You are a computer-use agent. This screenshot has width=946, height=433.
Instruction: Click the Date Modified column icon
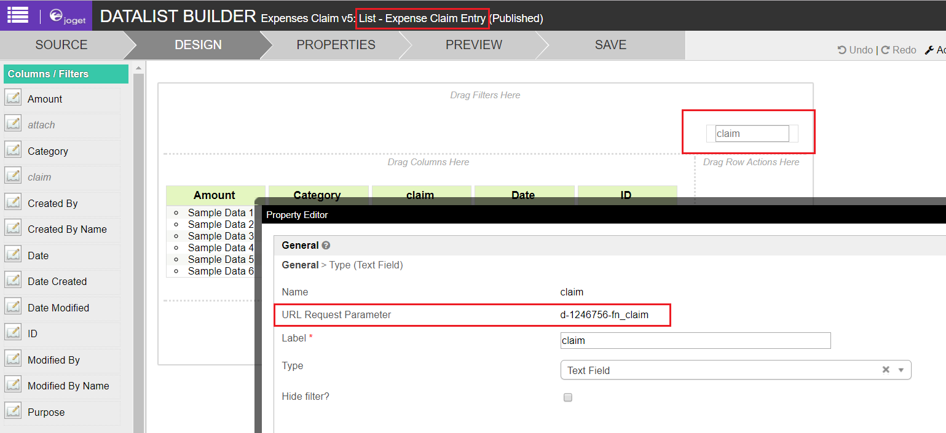pos(13,307)
